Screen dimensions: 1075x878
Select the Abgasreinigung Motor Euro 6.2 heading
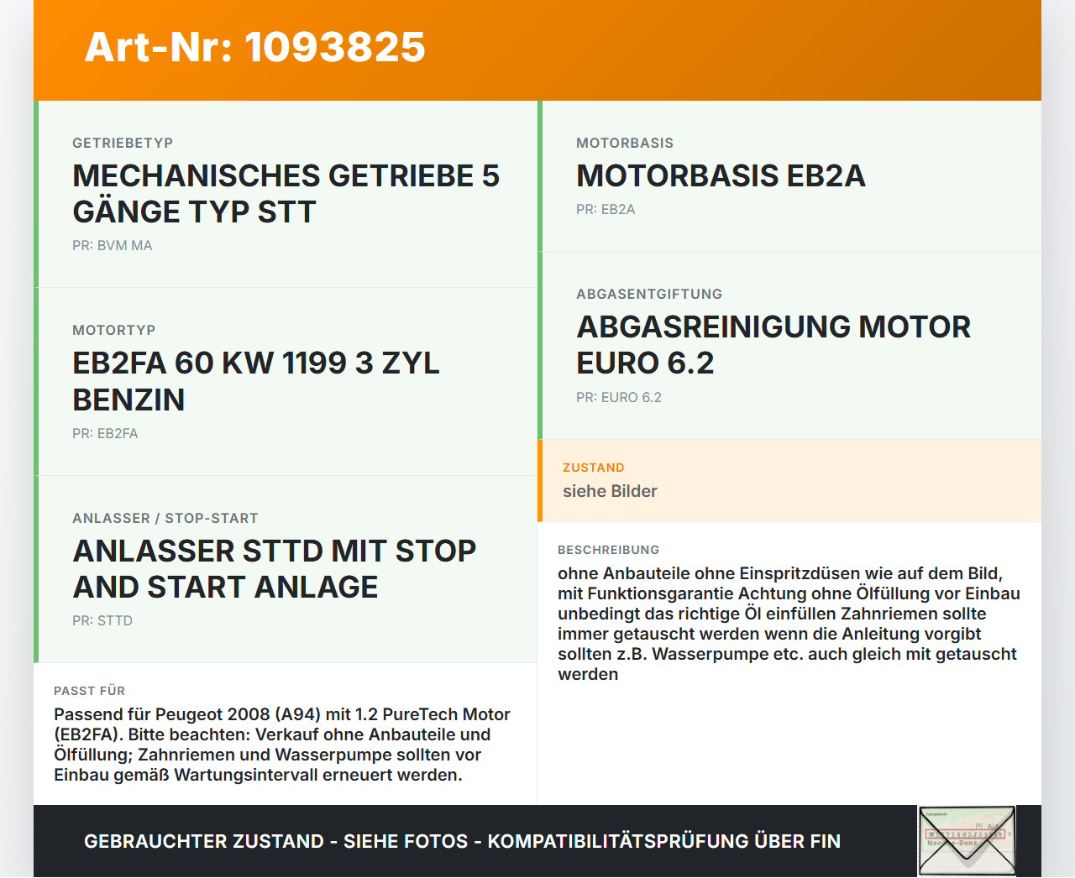pos(773,345)
